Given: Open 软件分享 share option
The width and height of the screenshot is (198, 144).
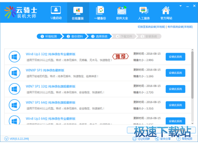Looking at the screenshot, I should [163, 139].
